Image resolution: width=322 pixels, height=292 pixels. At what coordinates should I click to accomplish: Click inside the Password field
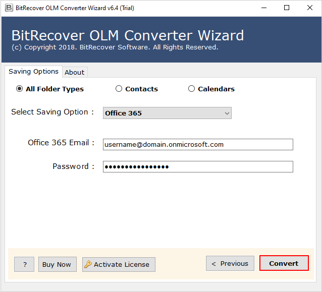198,166
